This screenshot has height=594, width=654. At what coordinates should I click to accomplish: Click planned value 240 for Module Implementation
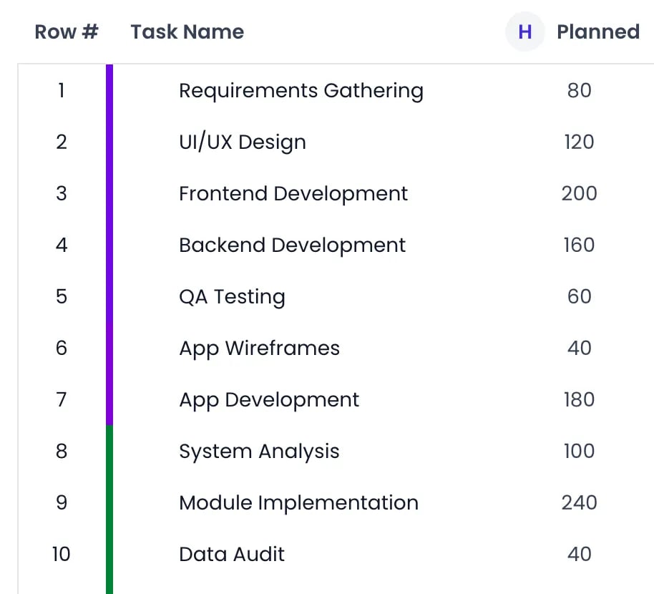coord(580,502)
